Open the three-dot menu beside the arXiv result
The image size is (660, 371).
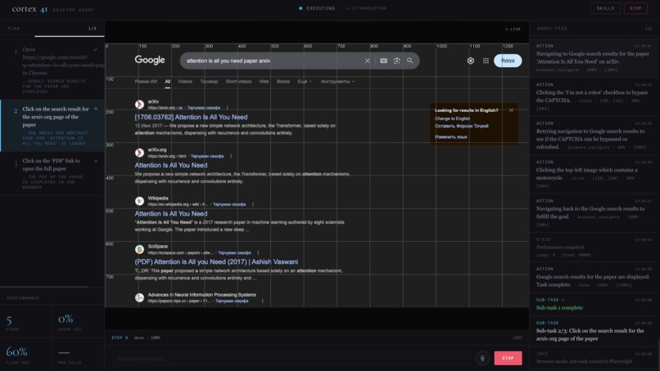click(228, 108)
